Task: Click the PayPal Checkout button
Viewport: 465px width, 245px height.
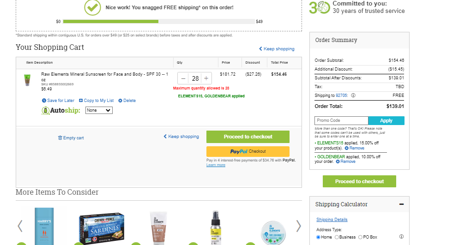Action: click(x=248, y=151)
